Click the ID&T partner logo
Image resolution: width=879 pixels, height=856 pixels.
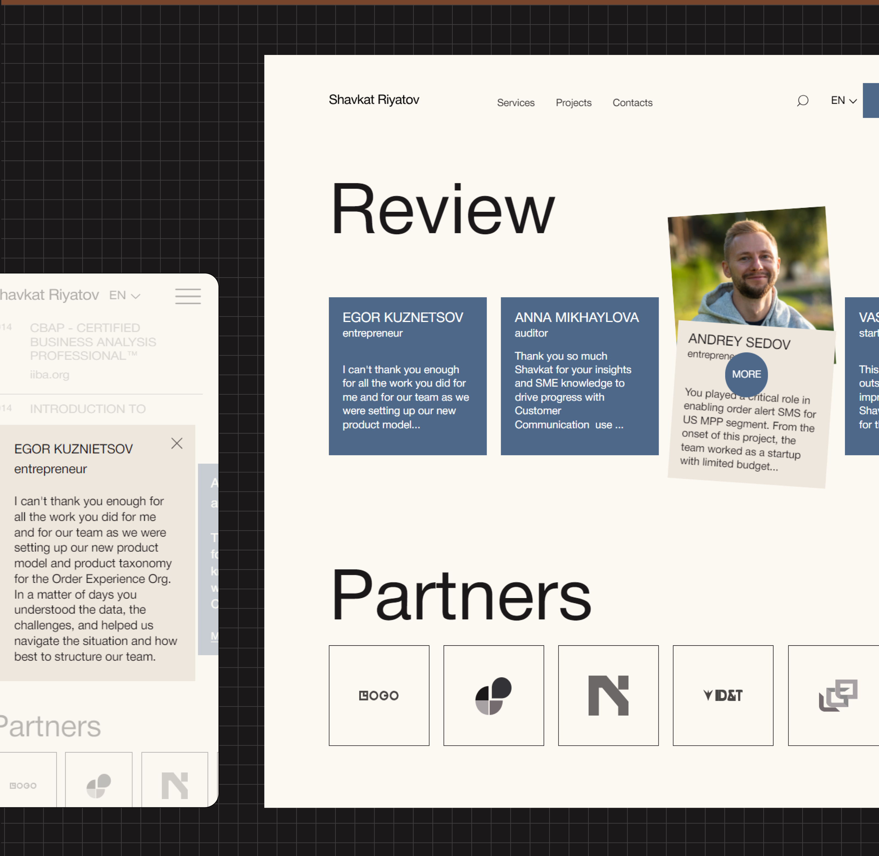[x=722, y=696]
